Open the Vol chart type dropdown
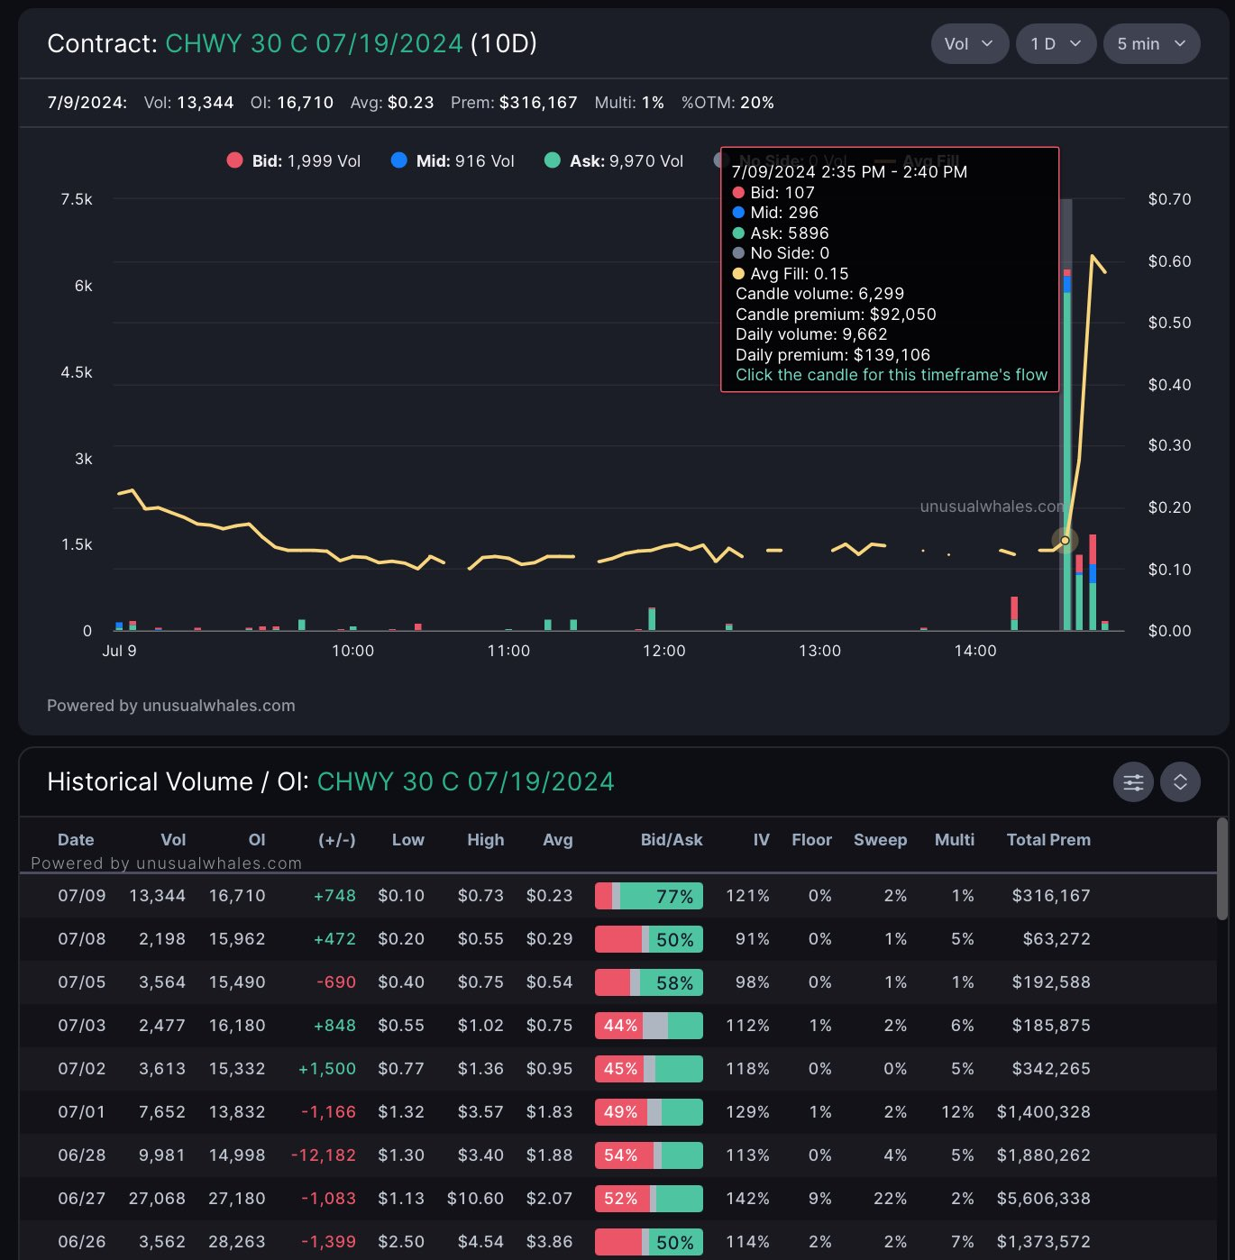Screen dimensions: 1235x1260 click(969, 44)
